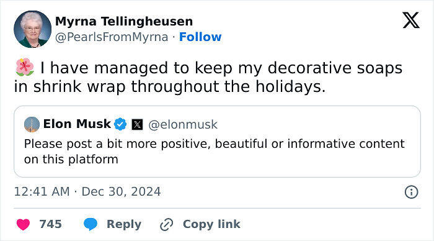The height and width of the screenshot is (241, 434).
Task: Click the blue speech bubble reply icon
Action: point(91,224)
